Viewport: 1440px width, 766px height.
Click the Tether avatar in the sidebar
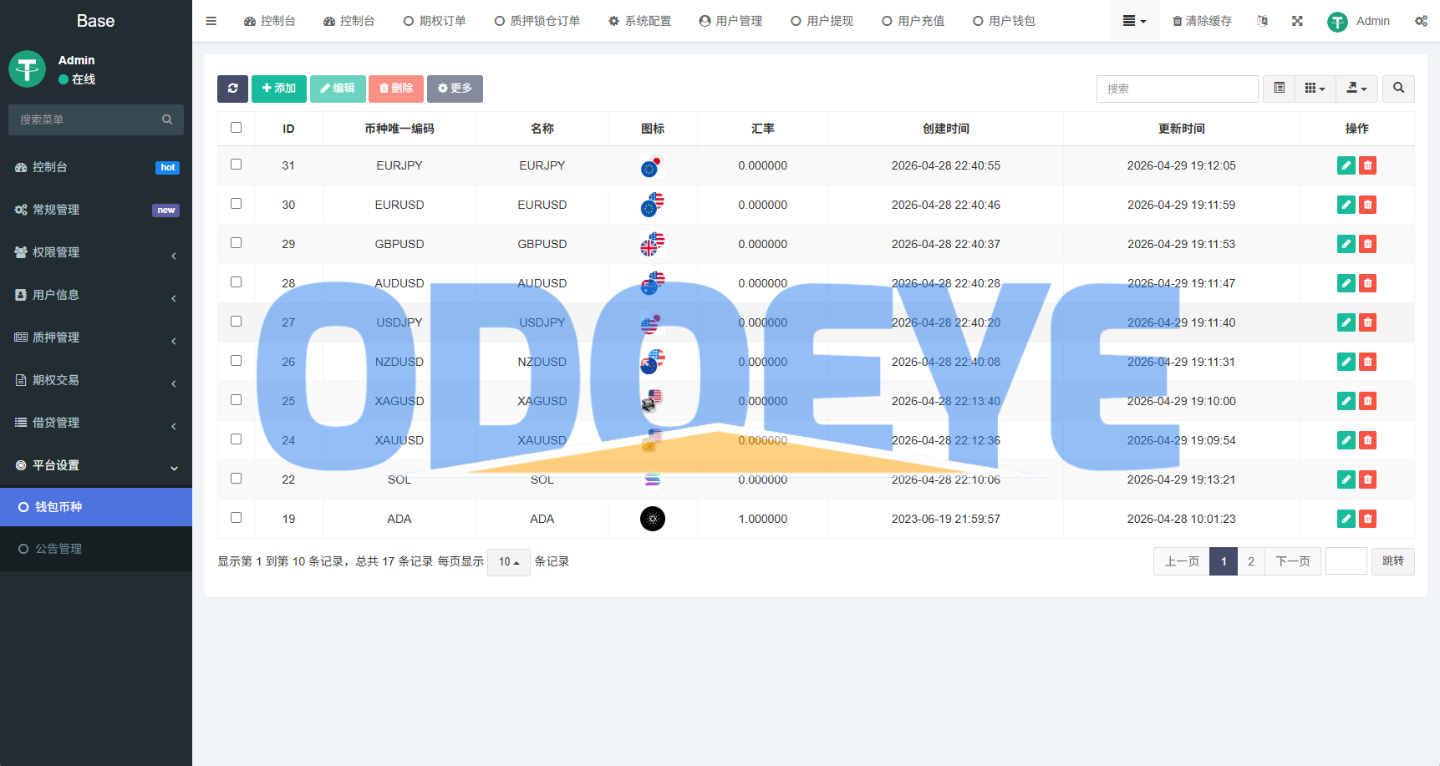pos(27,68)
